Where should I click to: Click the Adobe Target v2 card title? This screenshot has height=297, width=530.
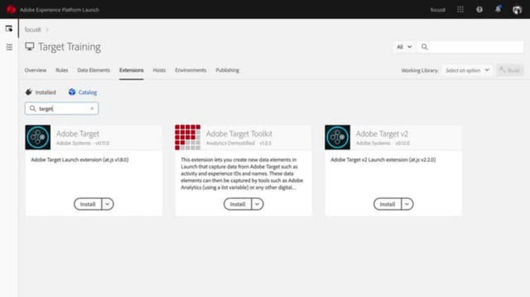tap(382, 133)
